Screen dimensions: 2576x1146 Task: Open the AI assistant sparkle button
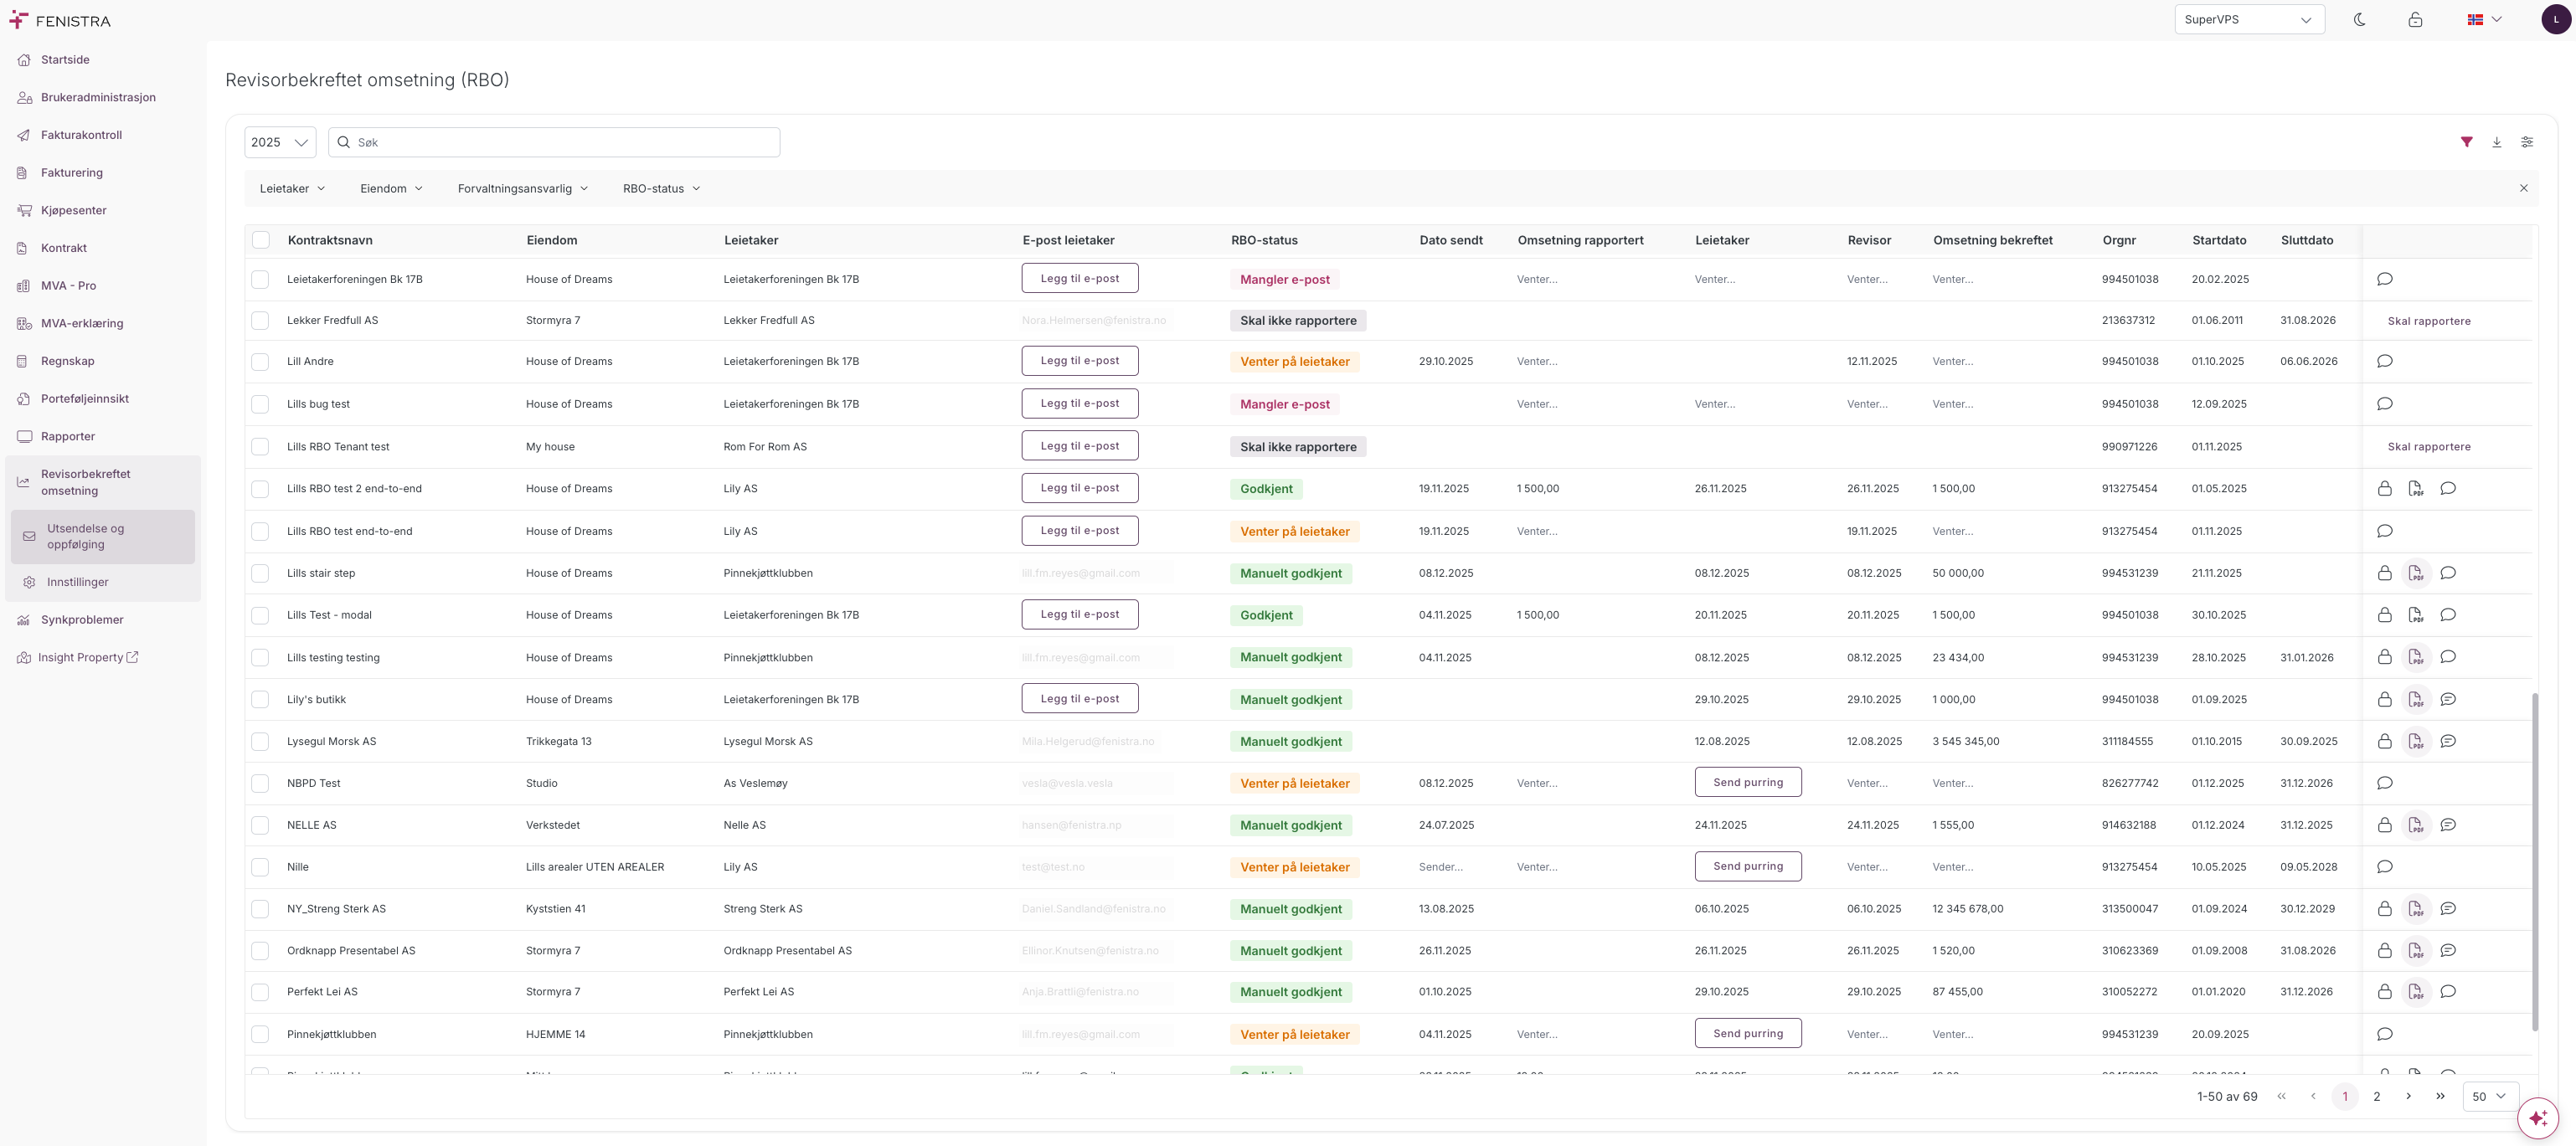pos(2537,1117)
